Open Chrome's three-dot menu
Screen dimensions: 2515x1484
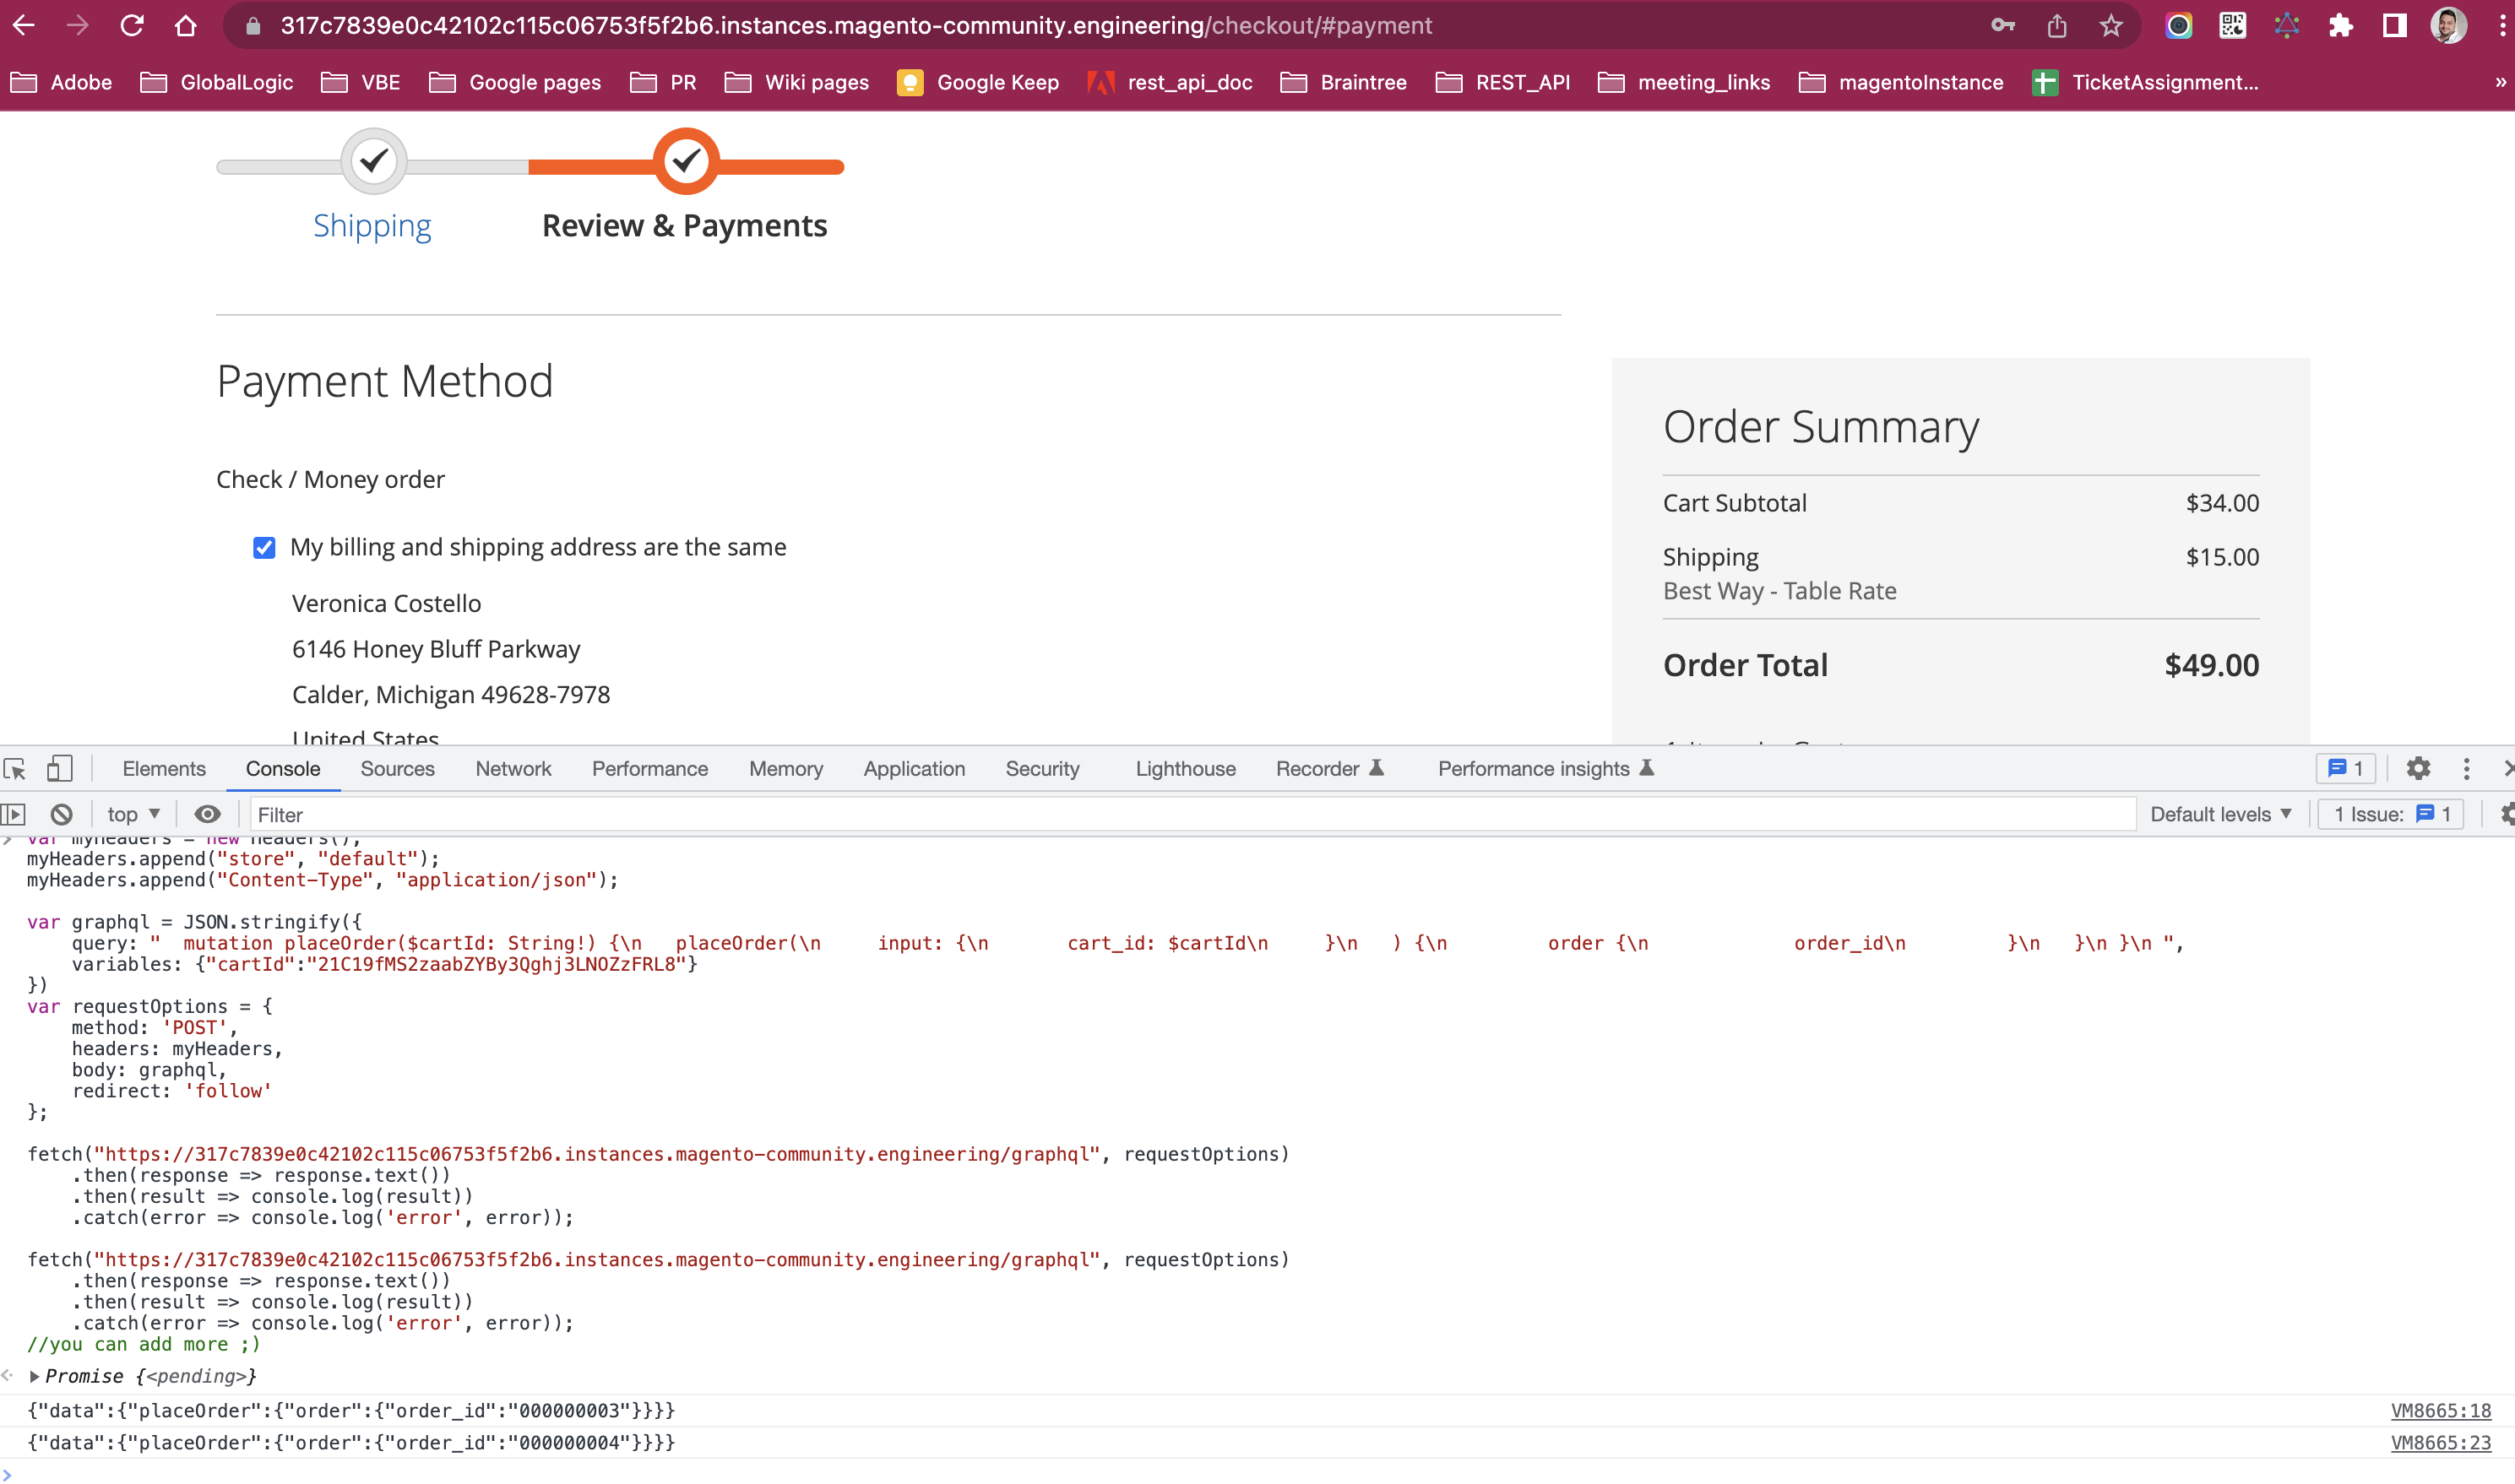tap(2499, 26)
